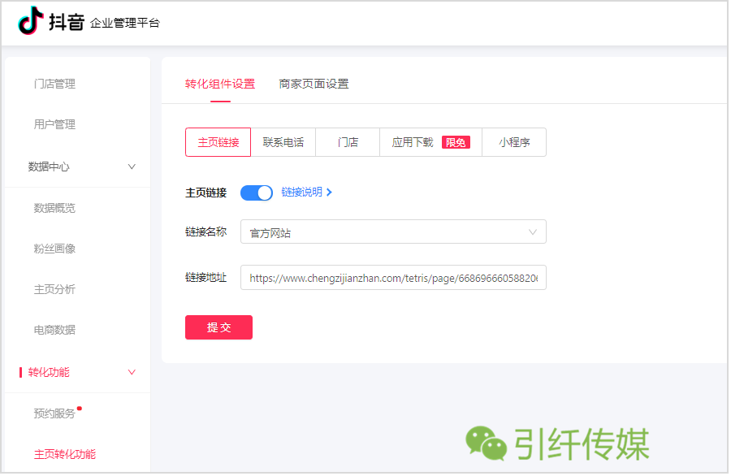The image size is (731, 476).
Task: Collapse the 数据中心 section chevron
Action: [x=132, y=167]
